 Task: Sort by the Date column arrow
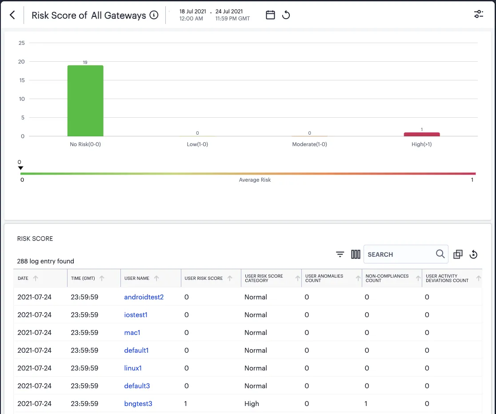click(36, 279)
